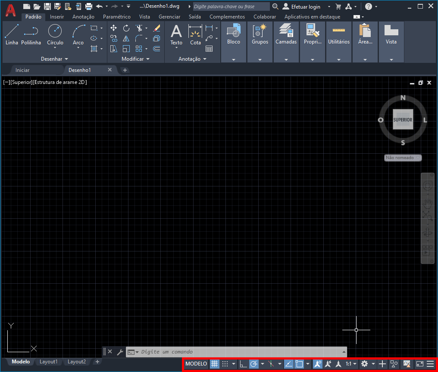Image resolution: width=438 pixels, height=372 pixels.
Task: Select the Mirror tool
Action: [126, 38]
